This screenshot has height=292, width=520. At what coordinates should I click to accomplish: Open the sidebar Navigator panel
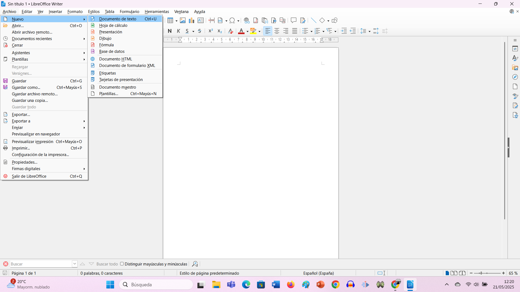click(515, 77)
